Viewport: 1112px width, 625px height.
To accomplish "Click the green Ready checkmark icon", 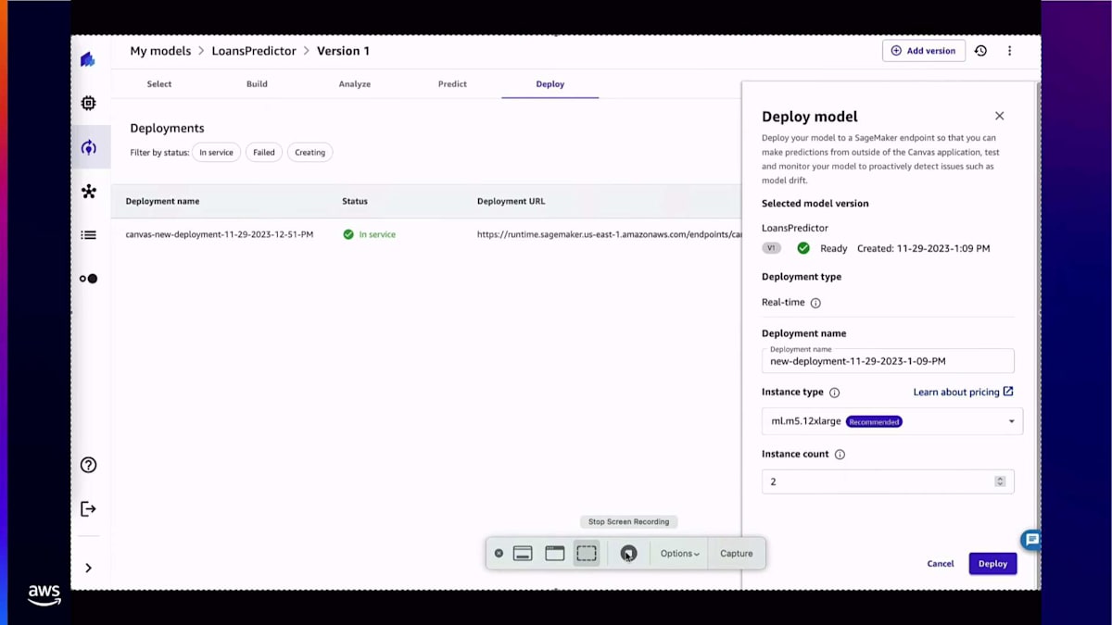I will 803,248.
